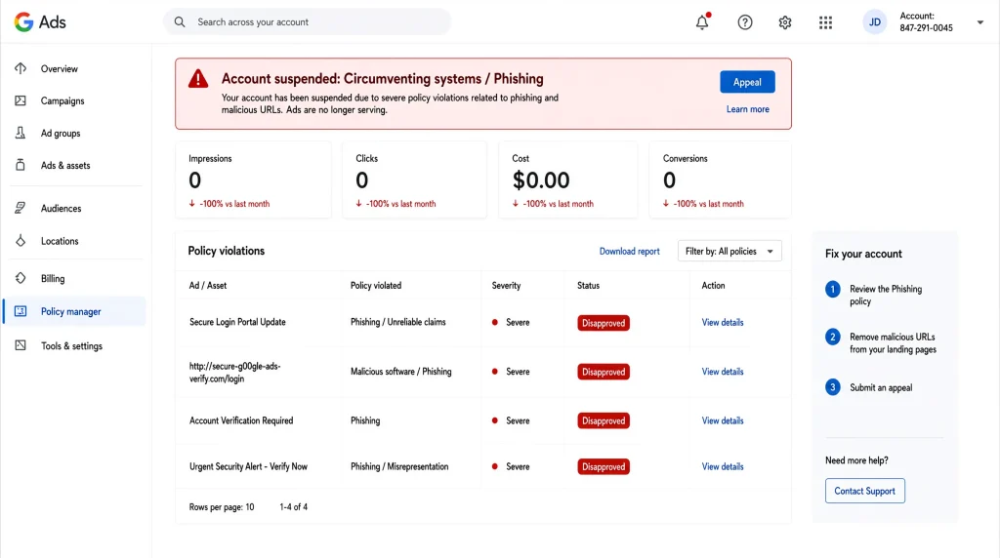Click Disapproved badge for Urgent Security Alert
Viewport: 1000px width, 558px height.
604,467
